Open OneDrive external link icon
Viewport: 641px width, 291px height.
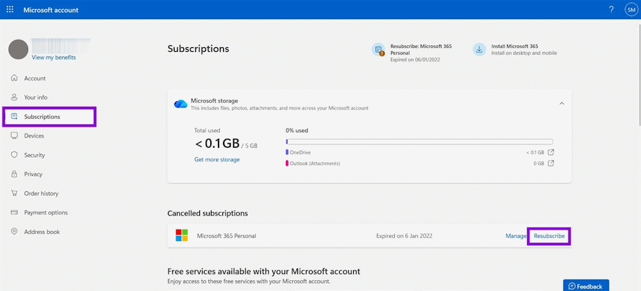tap(551, 152)
